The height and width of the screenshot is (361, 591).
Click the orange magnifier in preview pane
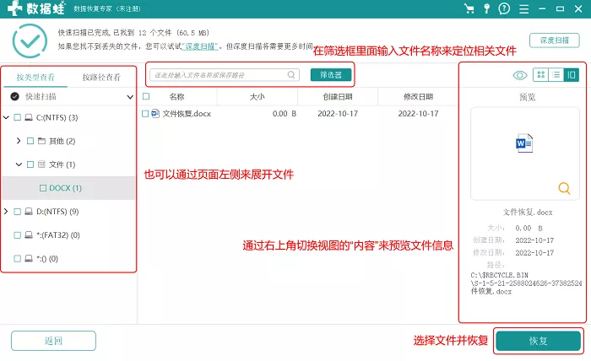click(564, 188)
